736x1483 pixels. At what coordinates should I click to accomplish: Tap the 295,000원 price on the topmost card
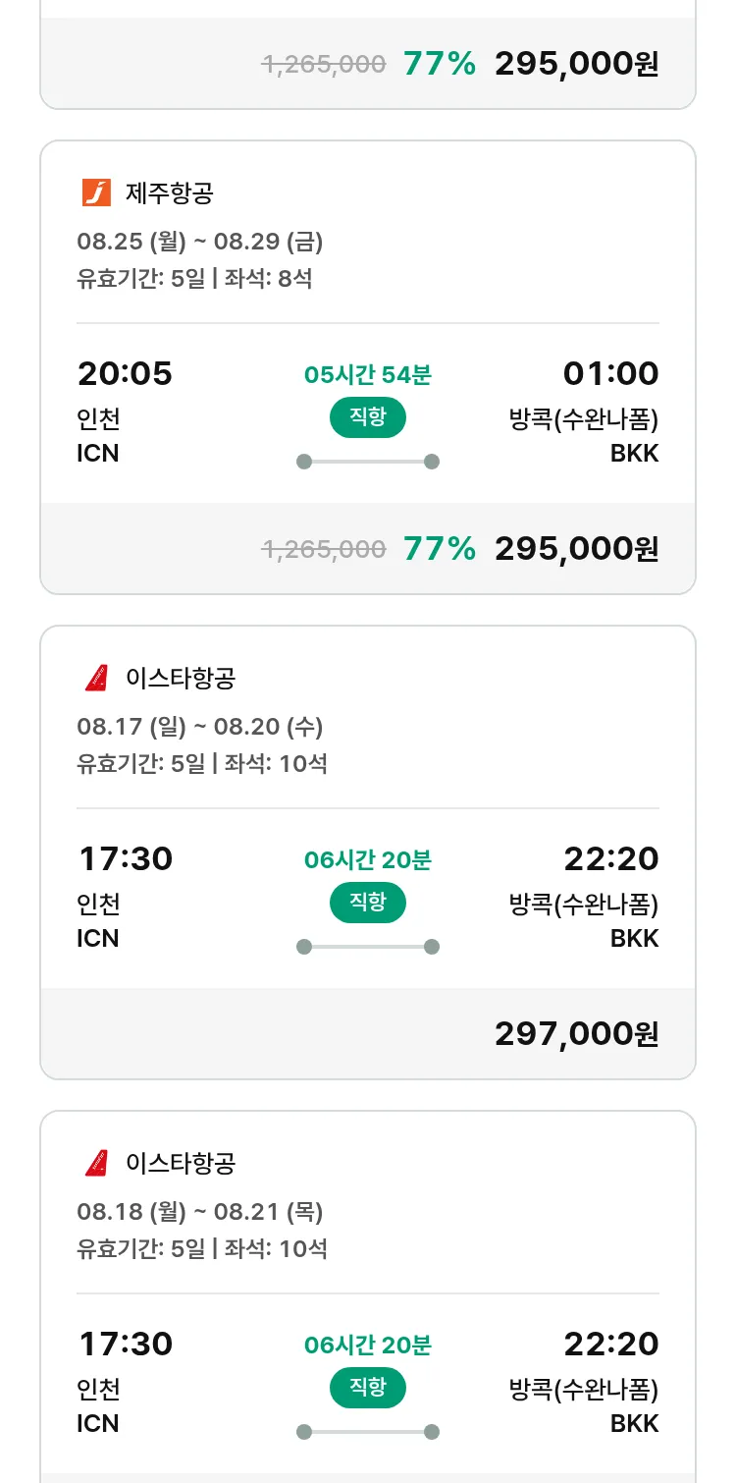(576, 64)
